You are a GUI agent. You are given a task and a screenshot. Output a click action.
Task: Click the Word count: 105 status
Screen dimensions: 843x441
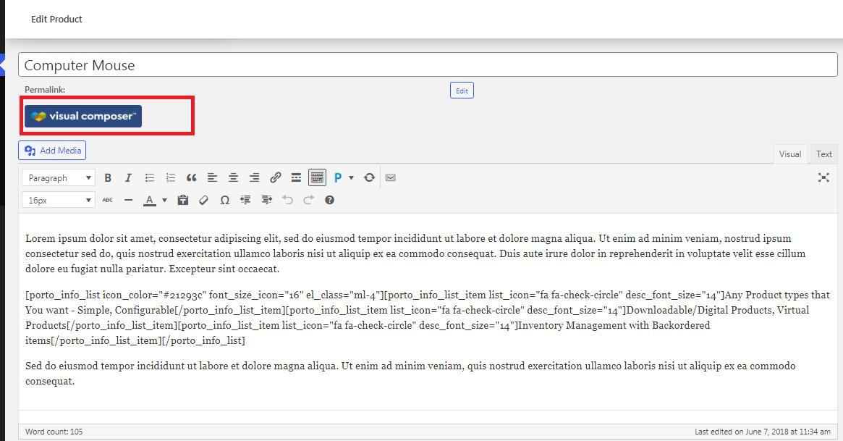[x=54, y=432]
